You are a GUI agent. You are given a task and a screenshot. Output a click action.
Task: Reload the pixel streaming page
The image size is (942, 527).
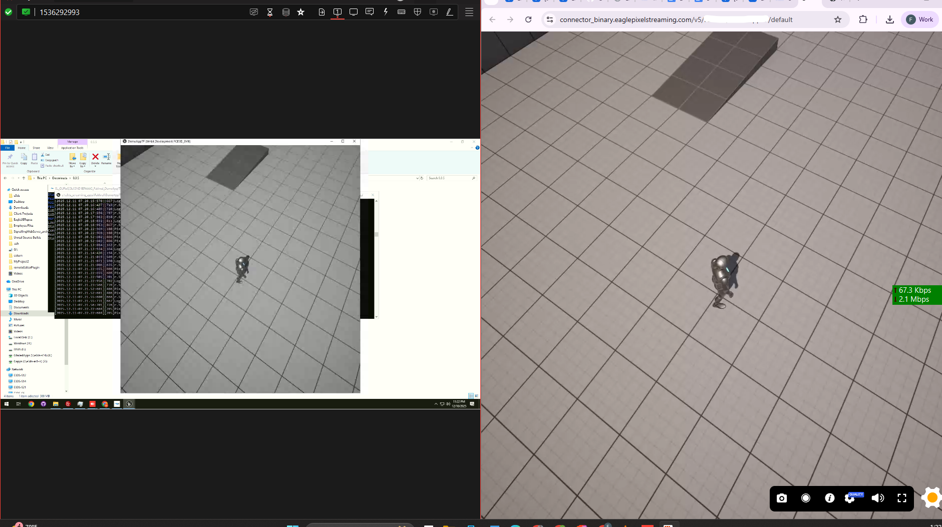coord(528,20)
